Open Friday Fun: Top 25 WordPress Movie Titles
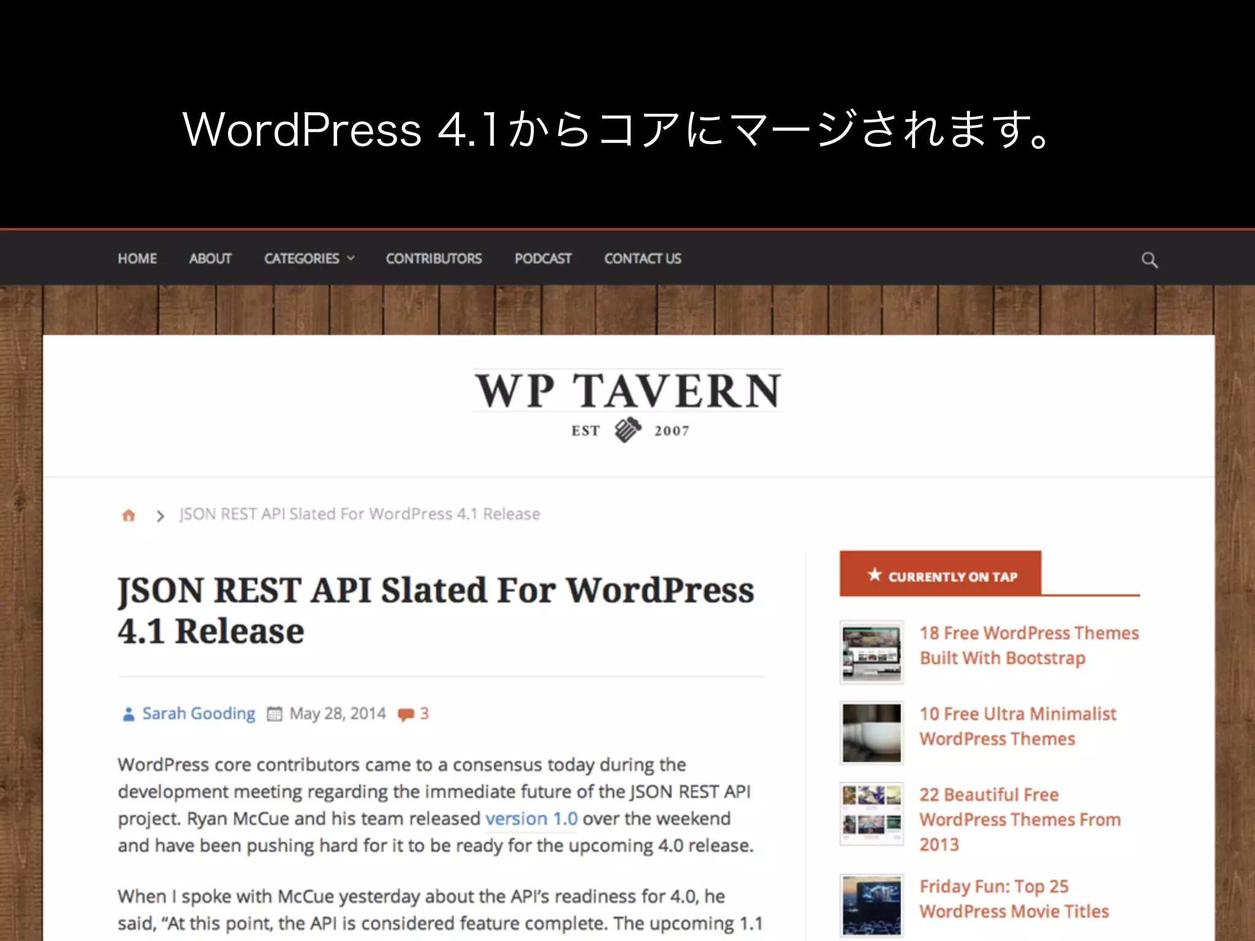This screenshot has width=1255, height=941. click(x=1014, y=899)
